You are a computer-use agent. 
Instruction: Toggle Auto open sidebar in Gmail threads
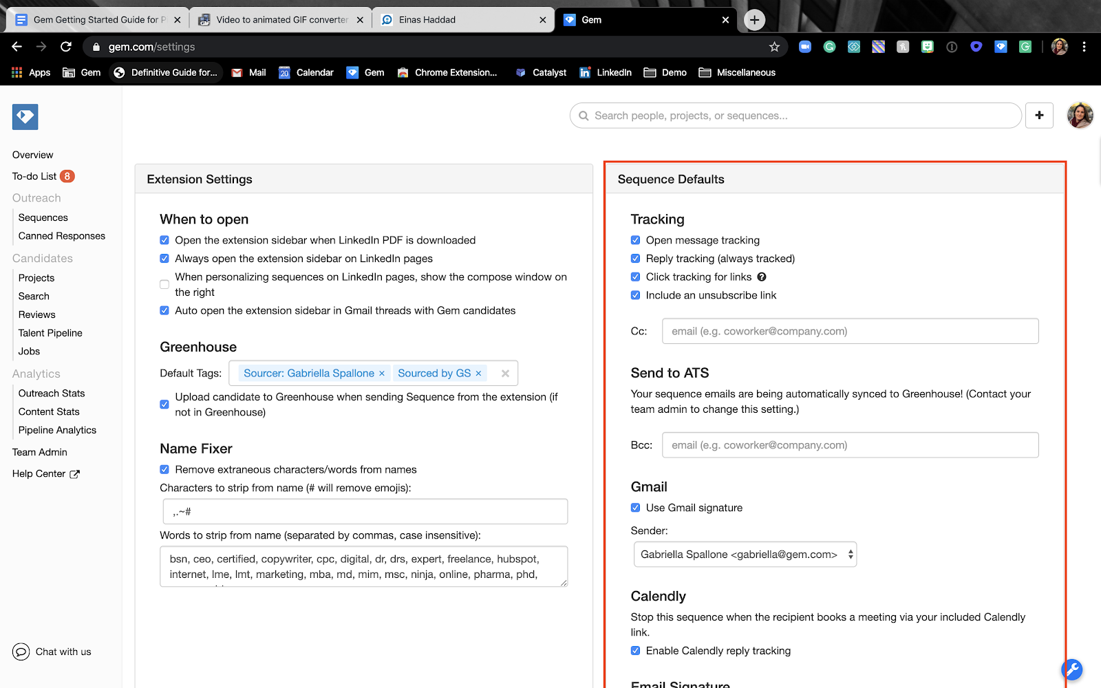point(164,310)
